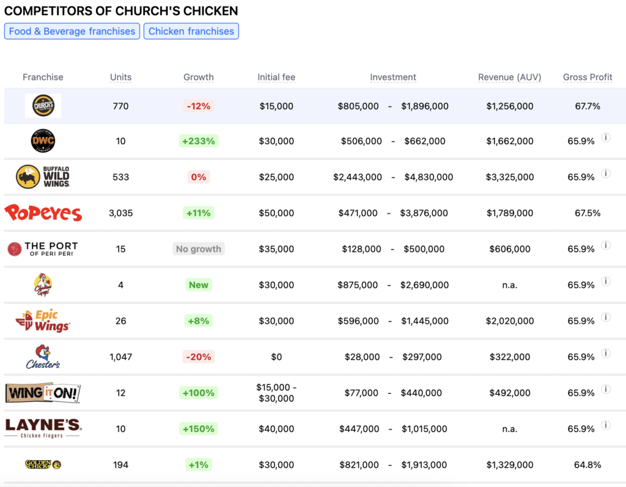626x487 pixels.
Task: Select the revenue value "$2,020,000"
Action: 510,321
